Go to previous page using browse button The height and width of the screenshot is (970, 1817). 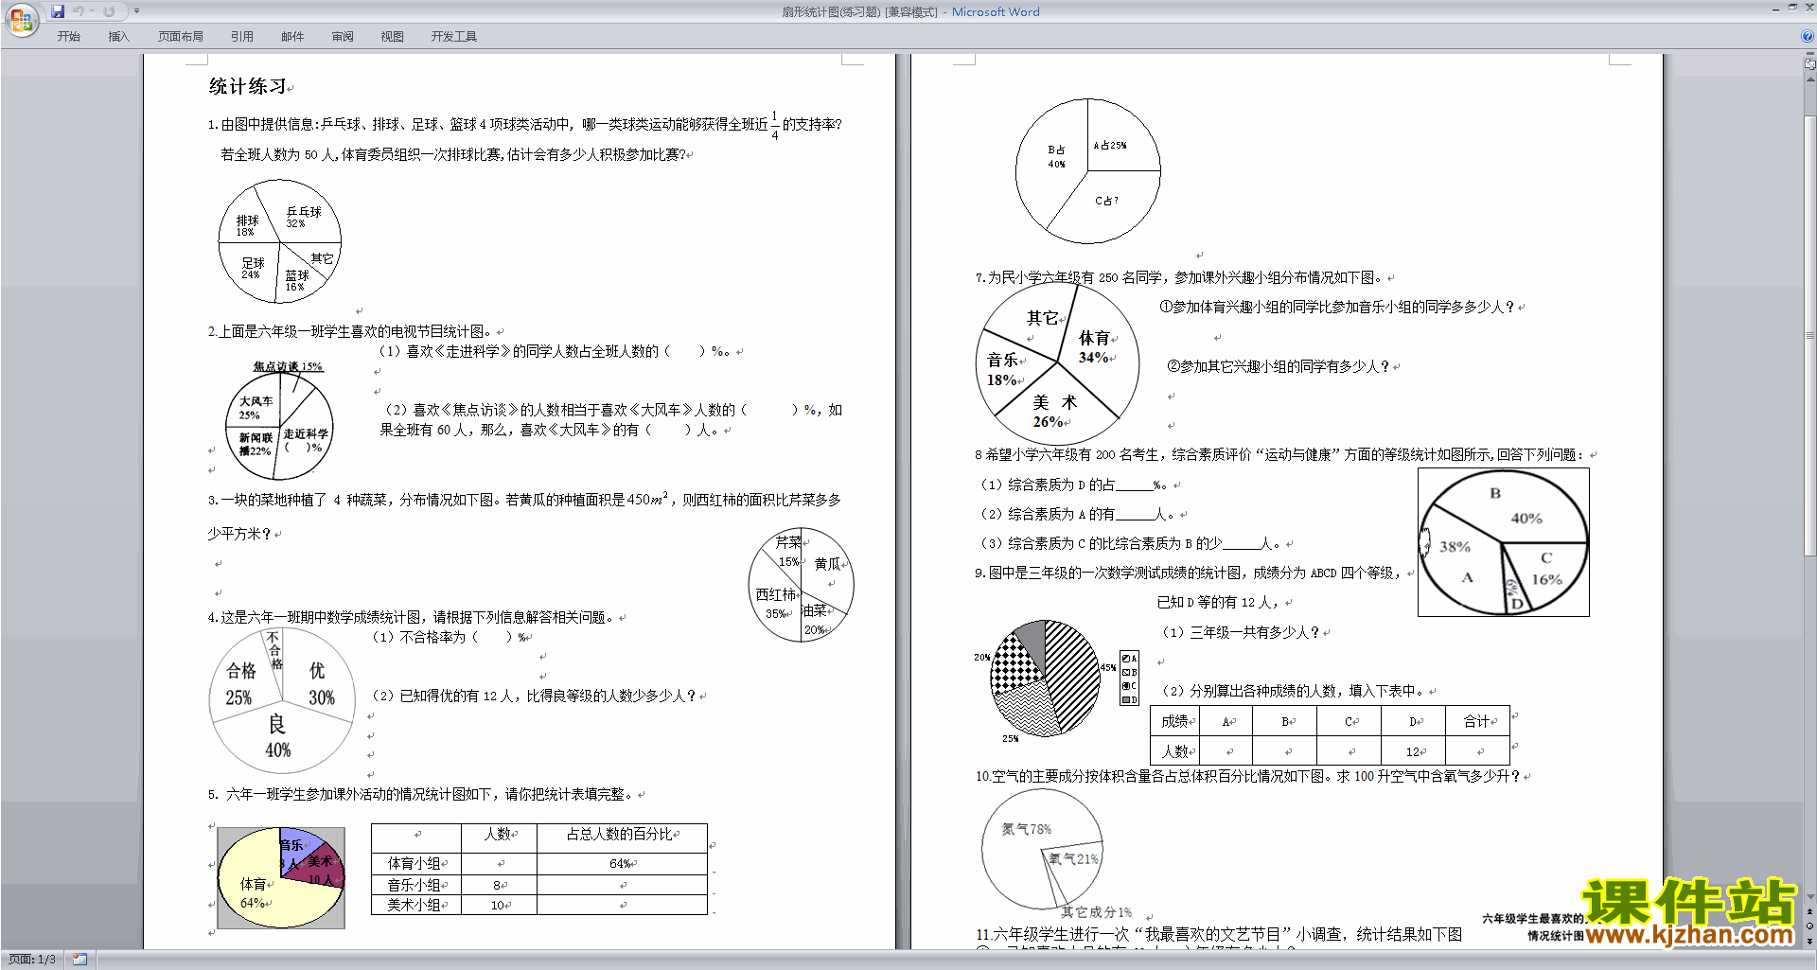click(x=1810, y=911)
